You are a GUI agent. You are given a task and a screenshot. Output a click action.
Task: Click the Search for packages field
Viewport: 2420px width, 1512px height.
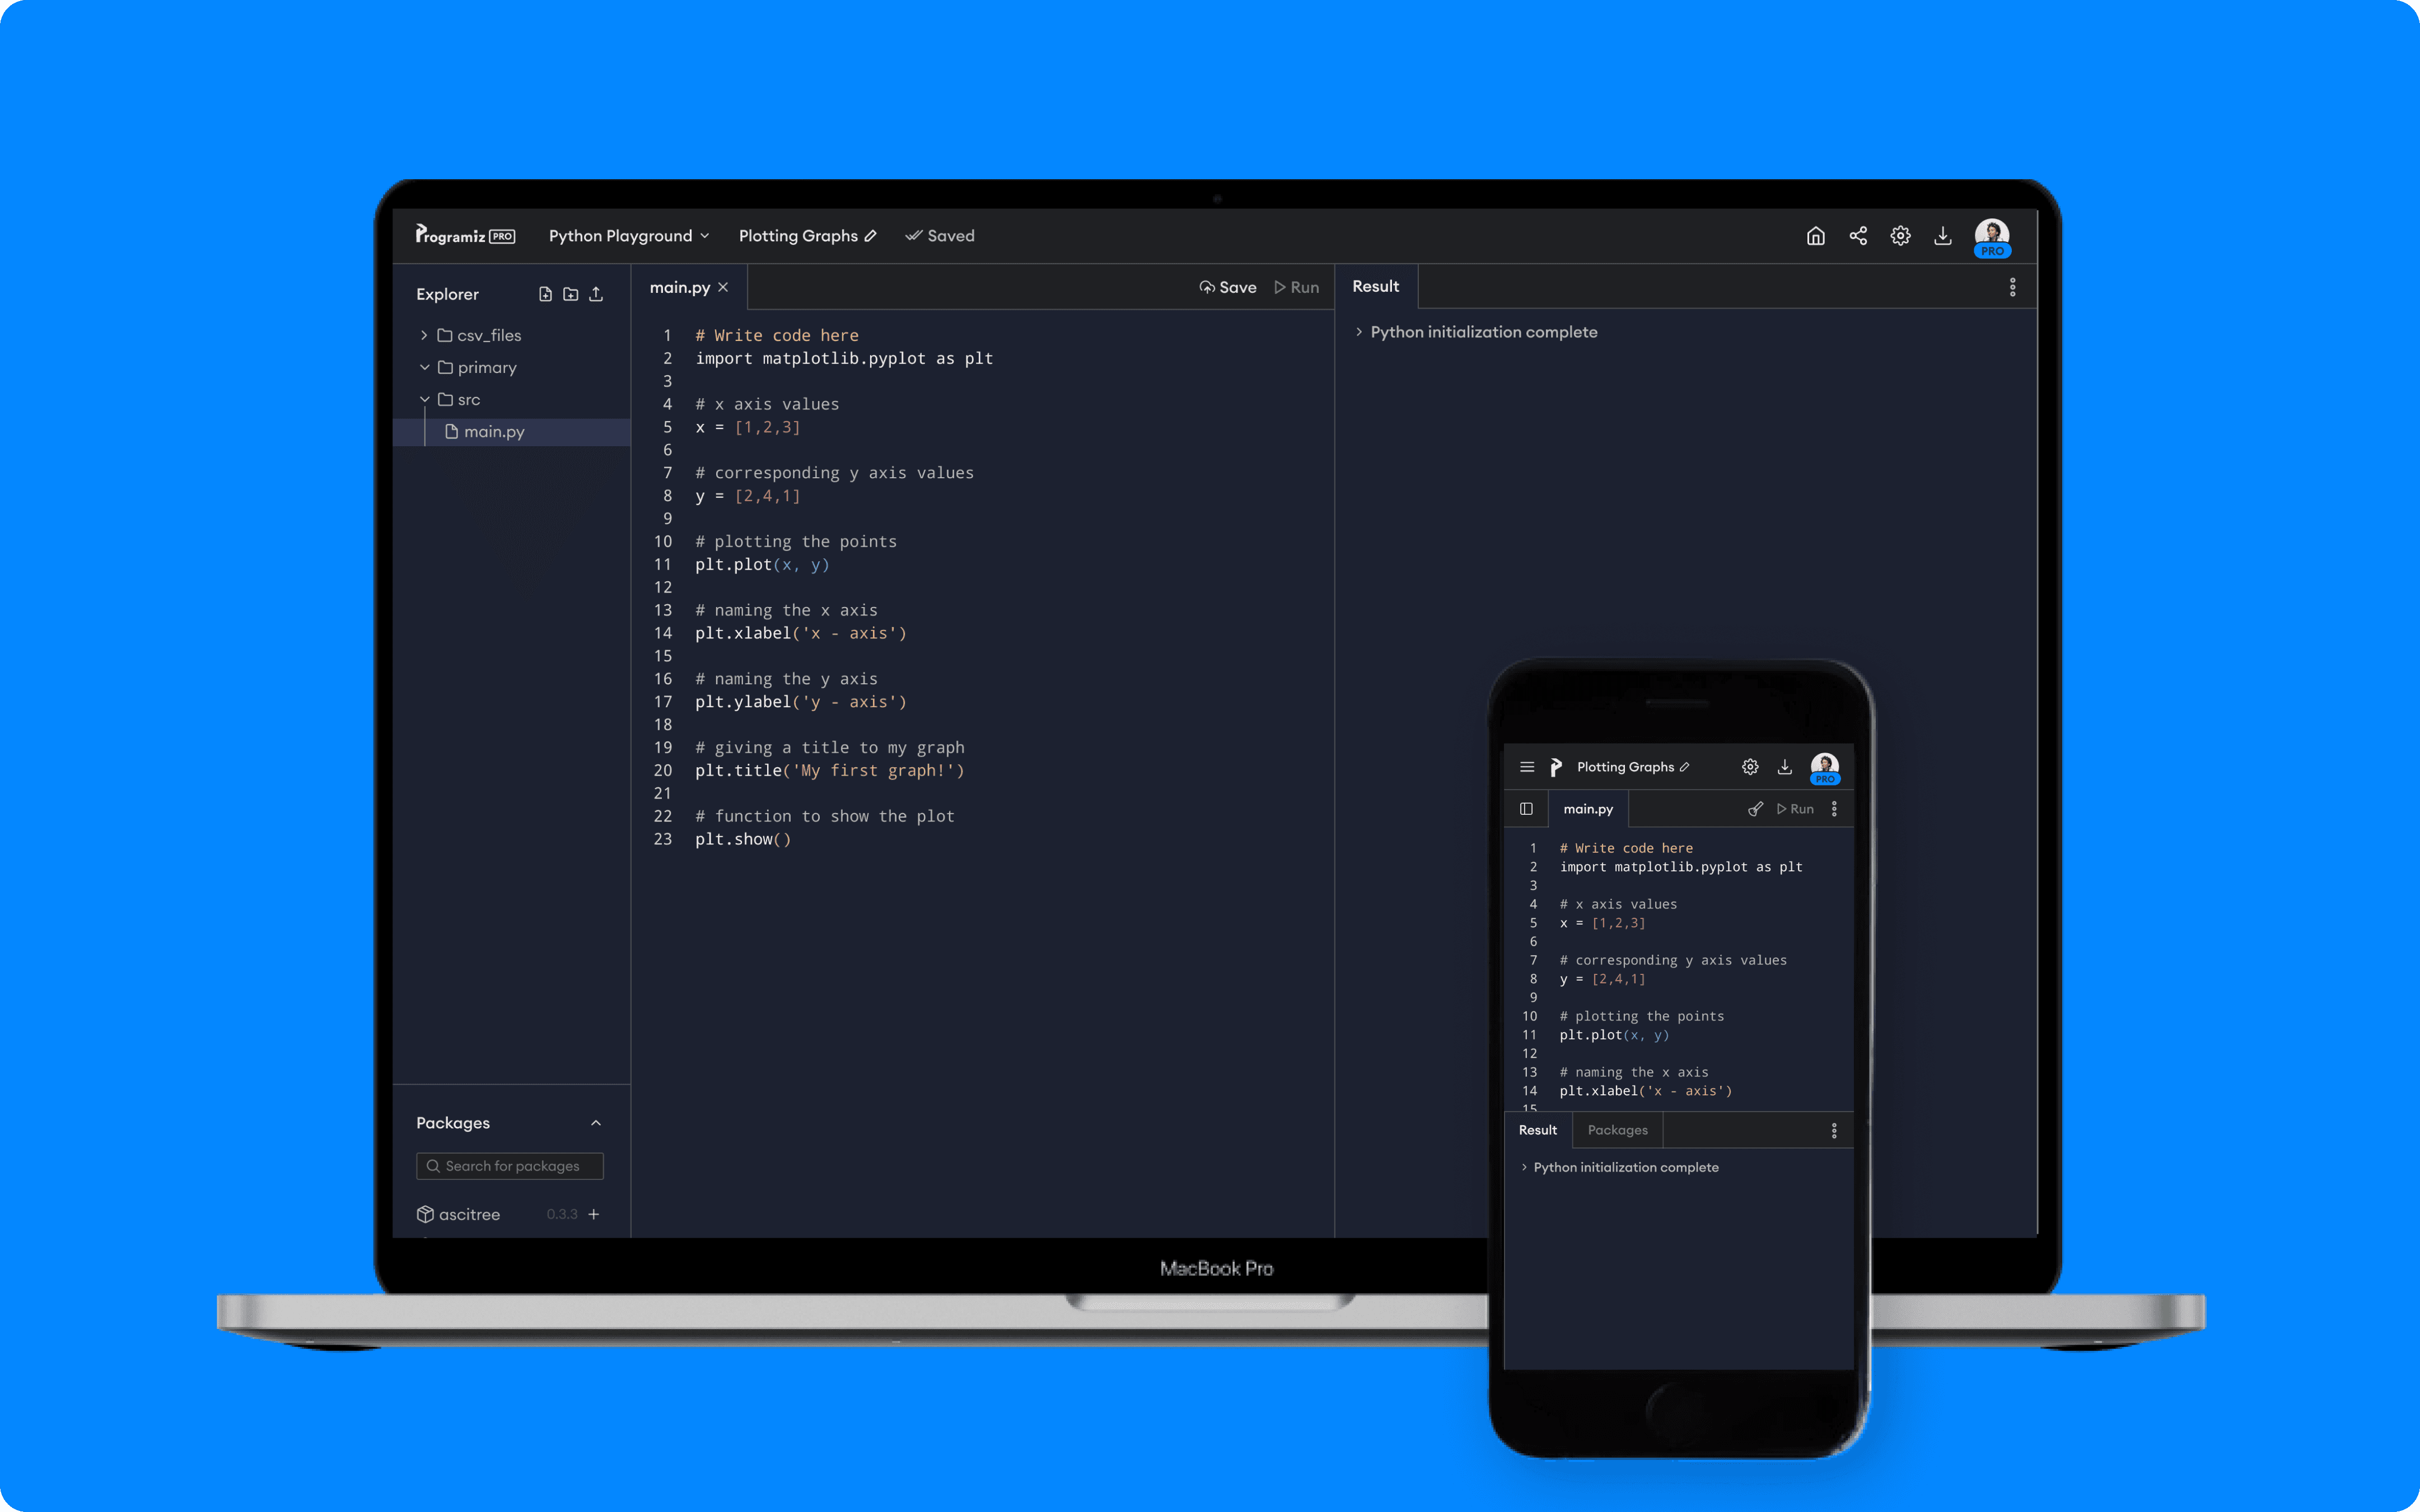point(511,1166)
